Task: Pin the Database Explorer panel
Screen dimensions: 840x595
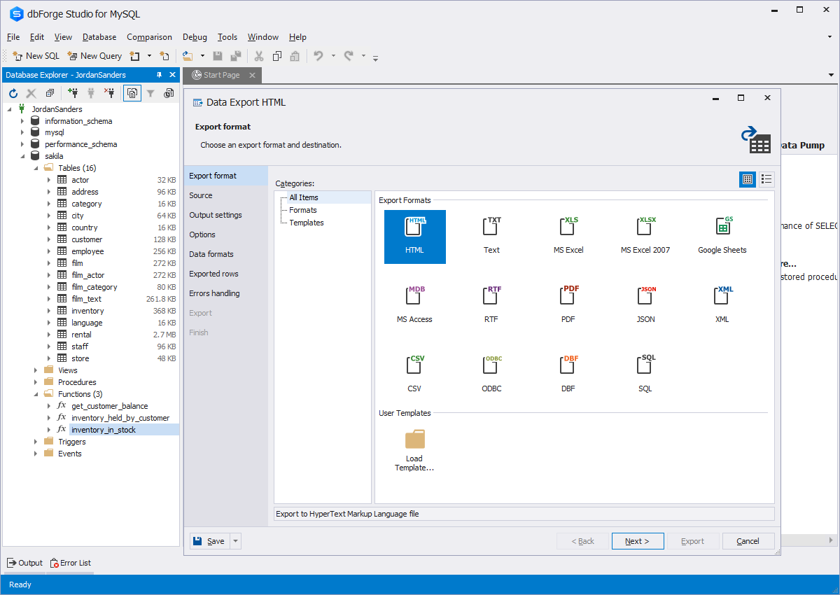Action: click(x=159, y=75)
